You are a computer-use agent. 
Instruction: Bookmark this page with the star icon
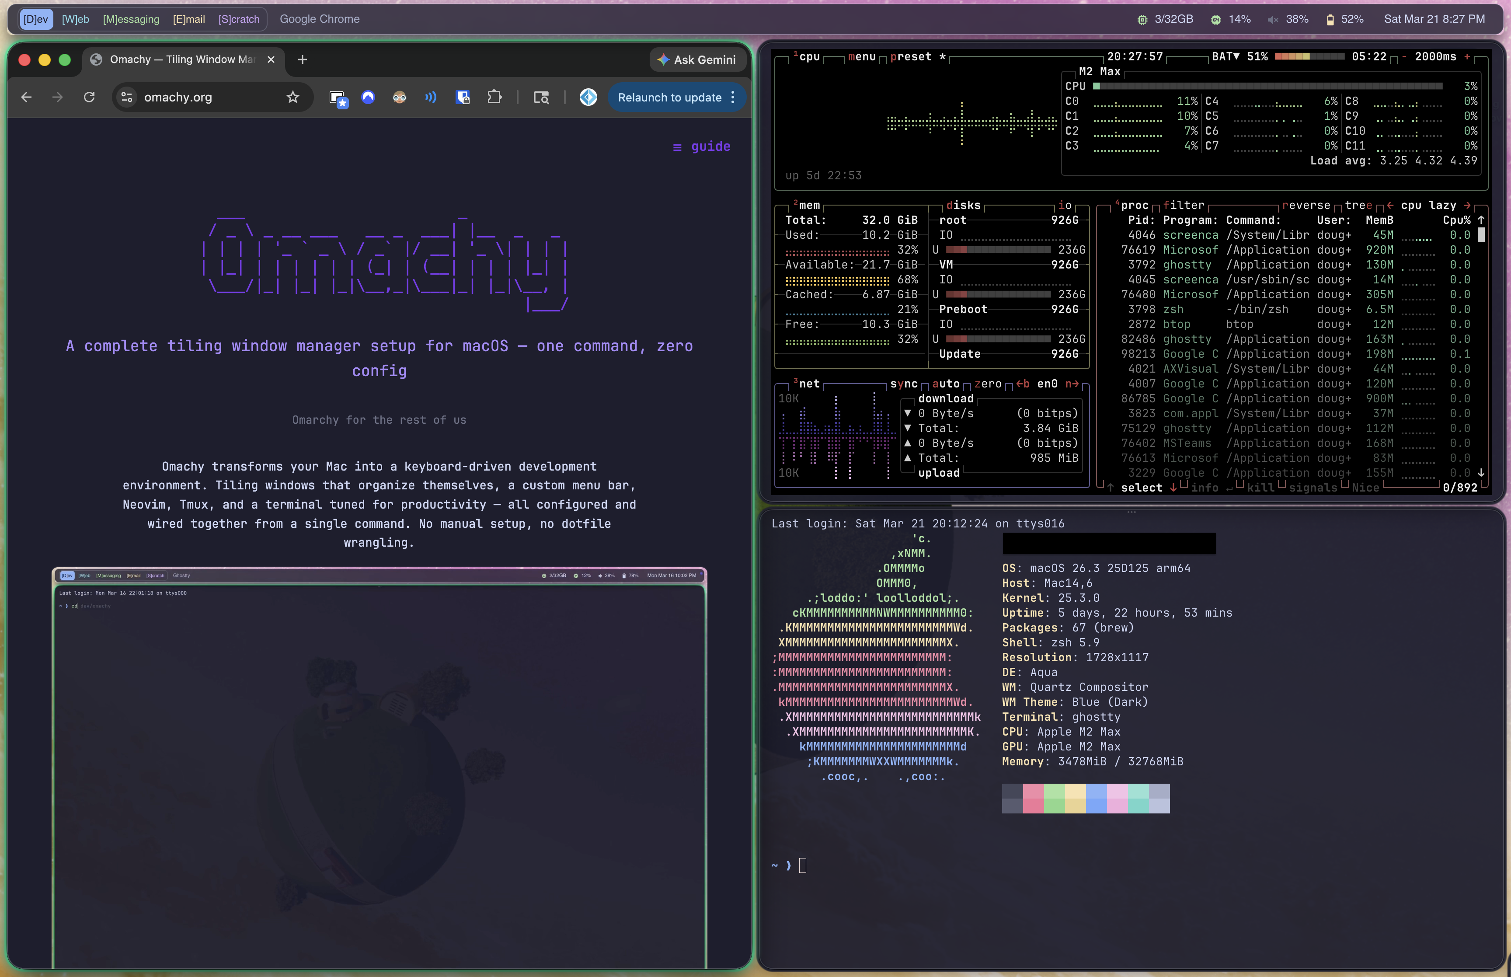point(292,97)
